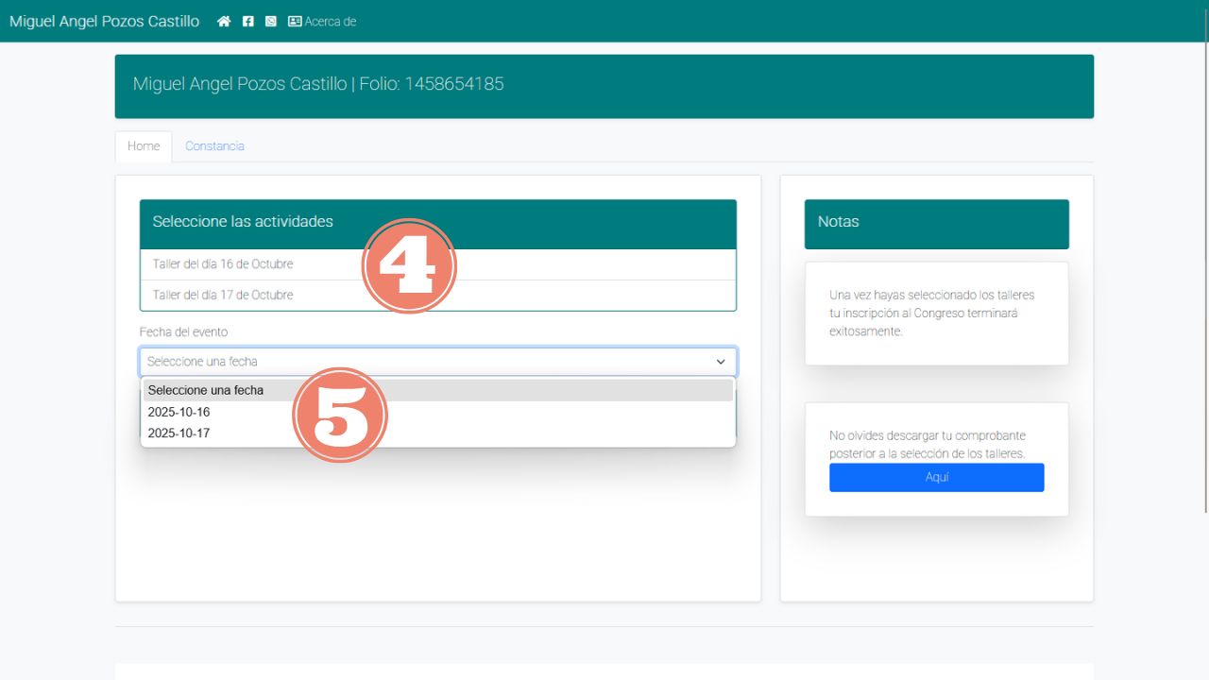Select the 2025-10-17 date option

pyautogui.click(x=179, y=433)
